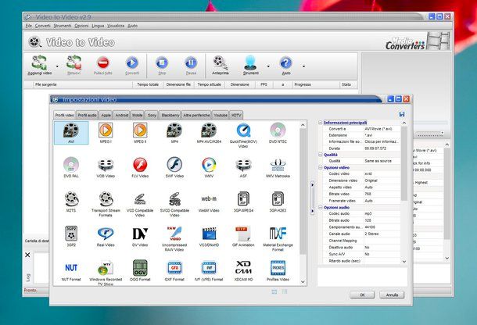
Task: Select the MP4 AVC/H264 profile
Action: (209, 133)
